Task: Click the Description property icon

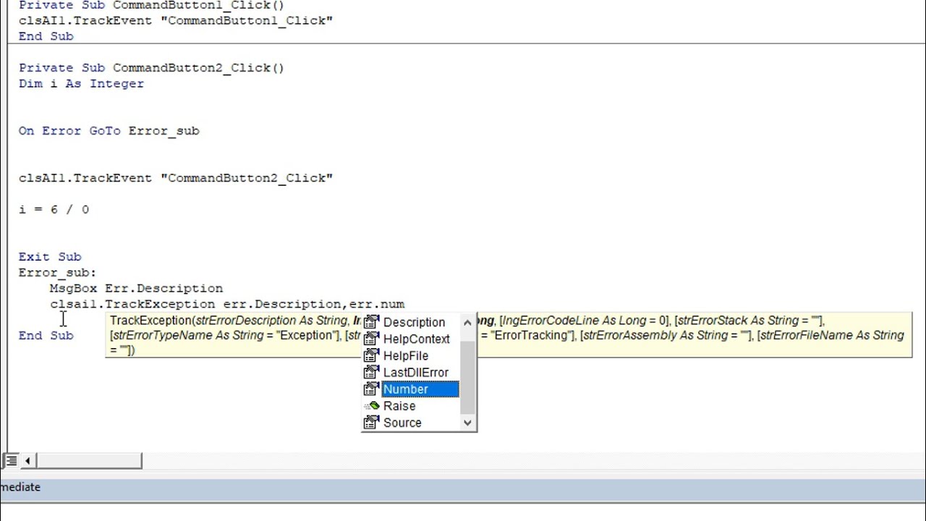Action: coord(371,322)
